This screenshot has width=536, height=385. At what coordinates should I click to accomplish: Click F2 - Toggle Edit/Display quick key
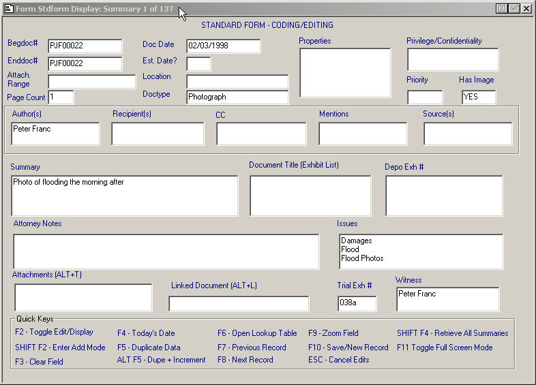tap(54, 332)
